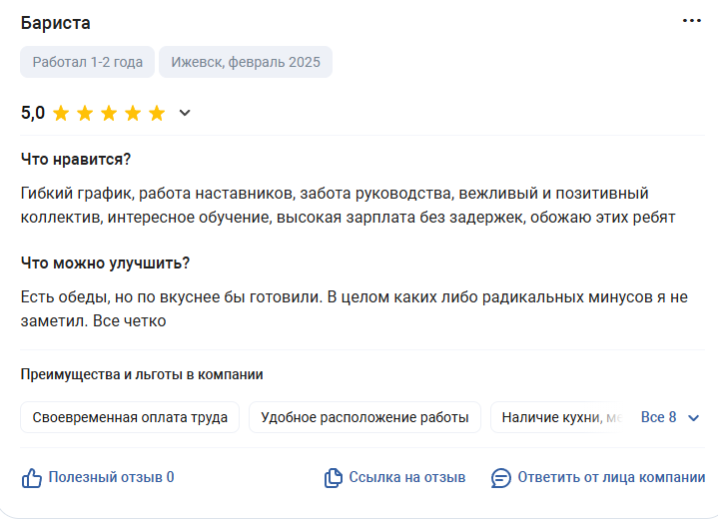Click the first rating star
Viewport: 718px width, 521px height.
click(61, 113)
